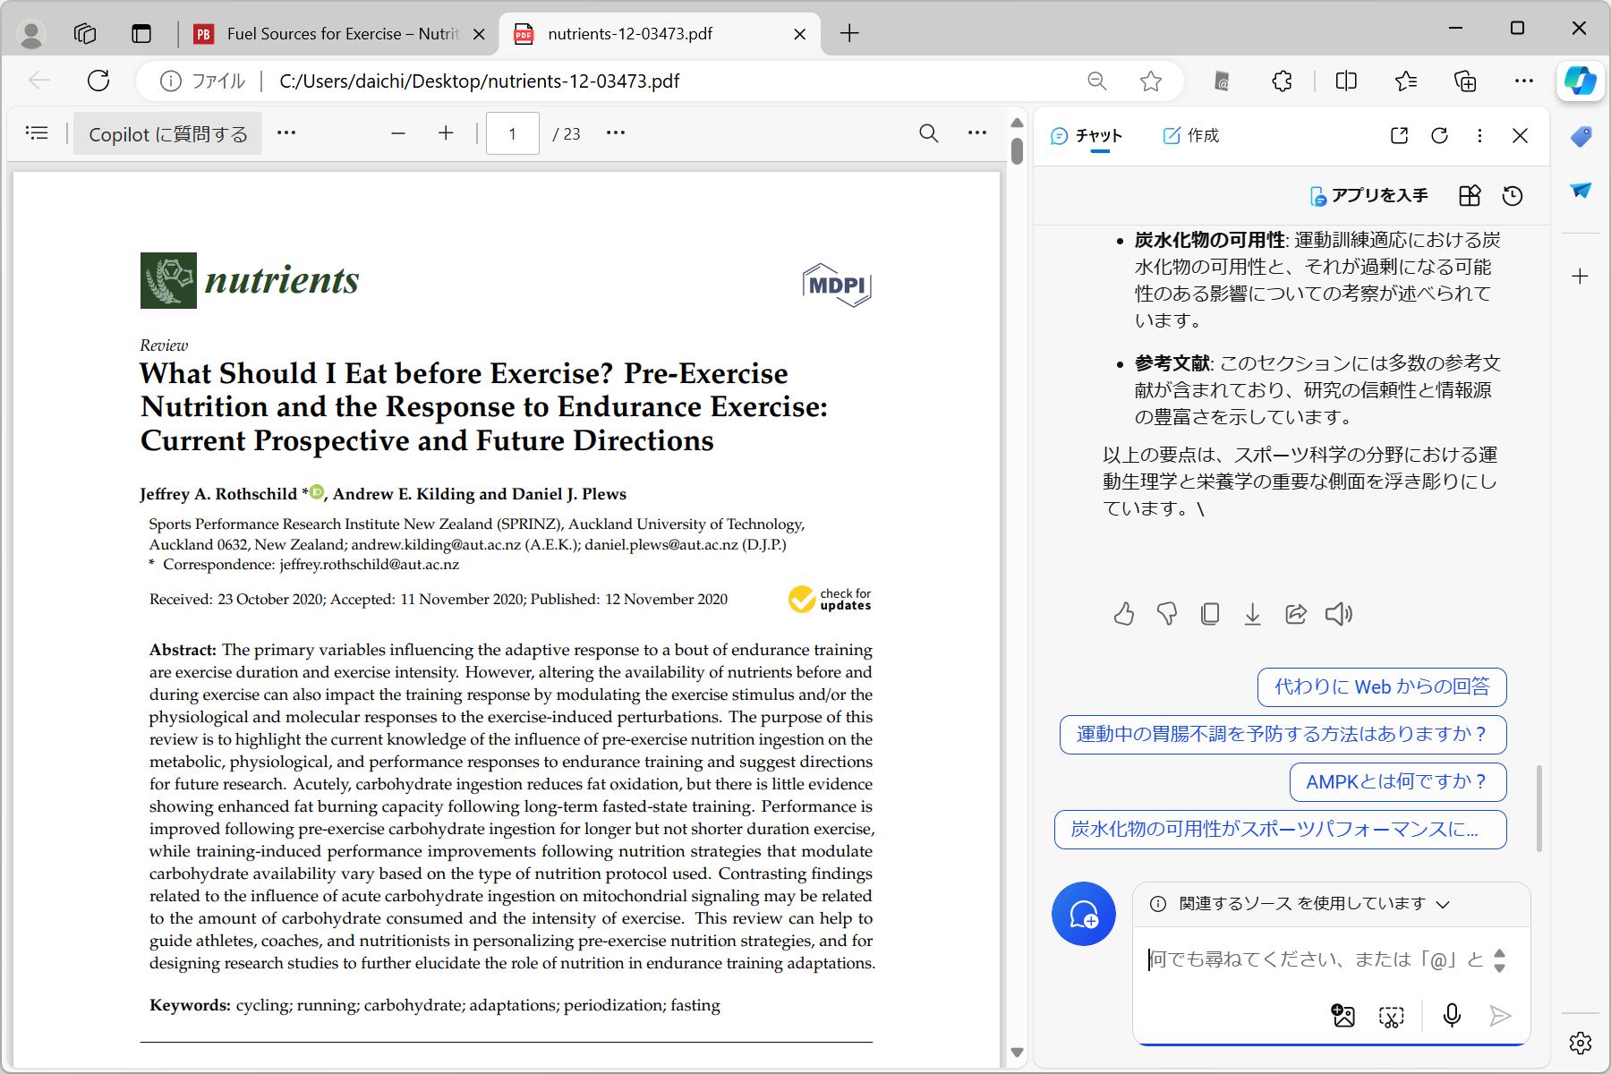1611x1074 pixels.
Task: Open the tab actions menu icon
Action: pos(141,34)
